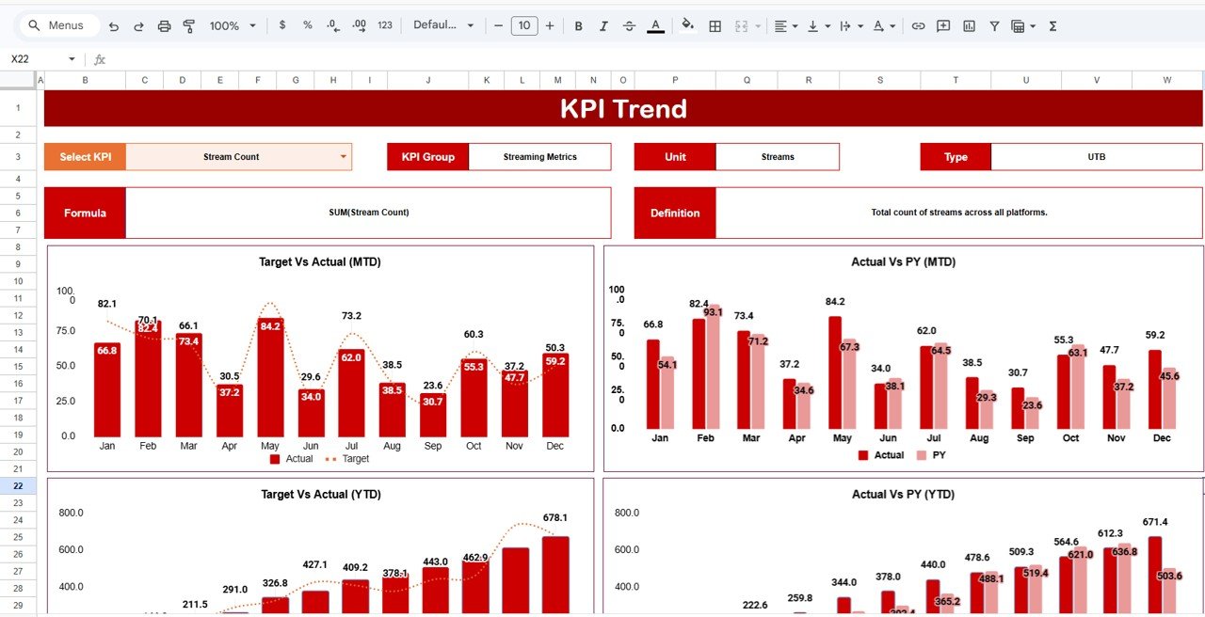Increase font size with plus button
Screen dimensions: 1205x617
(549, 25)
